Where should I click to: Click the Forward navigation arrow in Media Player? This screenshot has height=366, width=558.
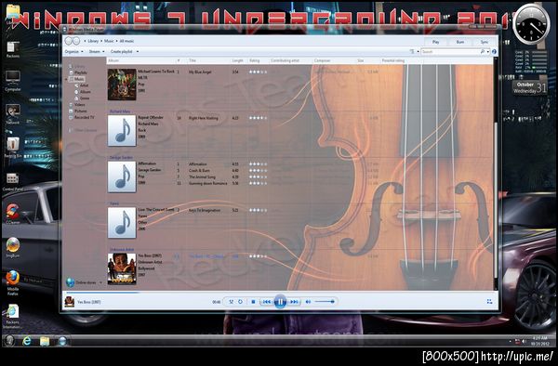pos(76,41)
